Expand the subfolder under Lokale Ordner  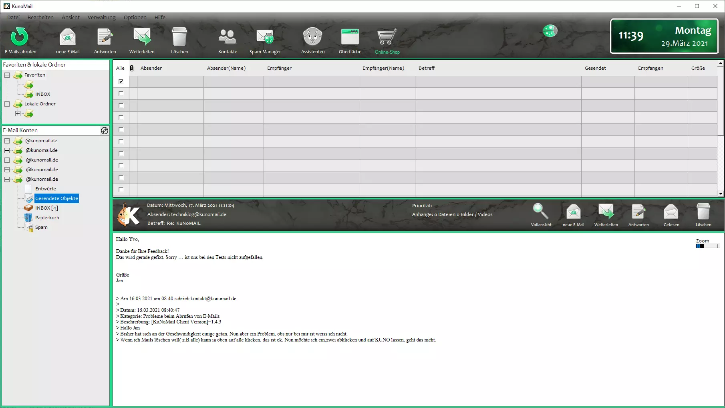(x=18, y=113)
